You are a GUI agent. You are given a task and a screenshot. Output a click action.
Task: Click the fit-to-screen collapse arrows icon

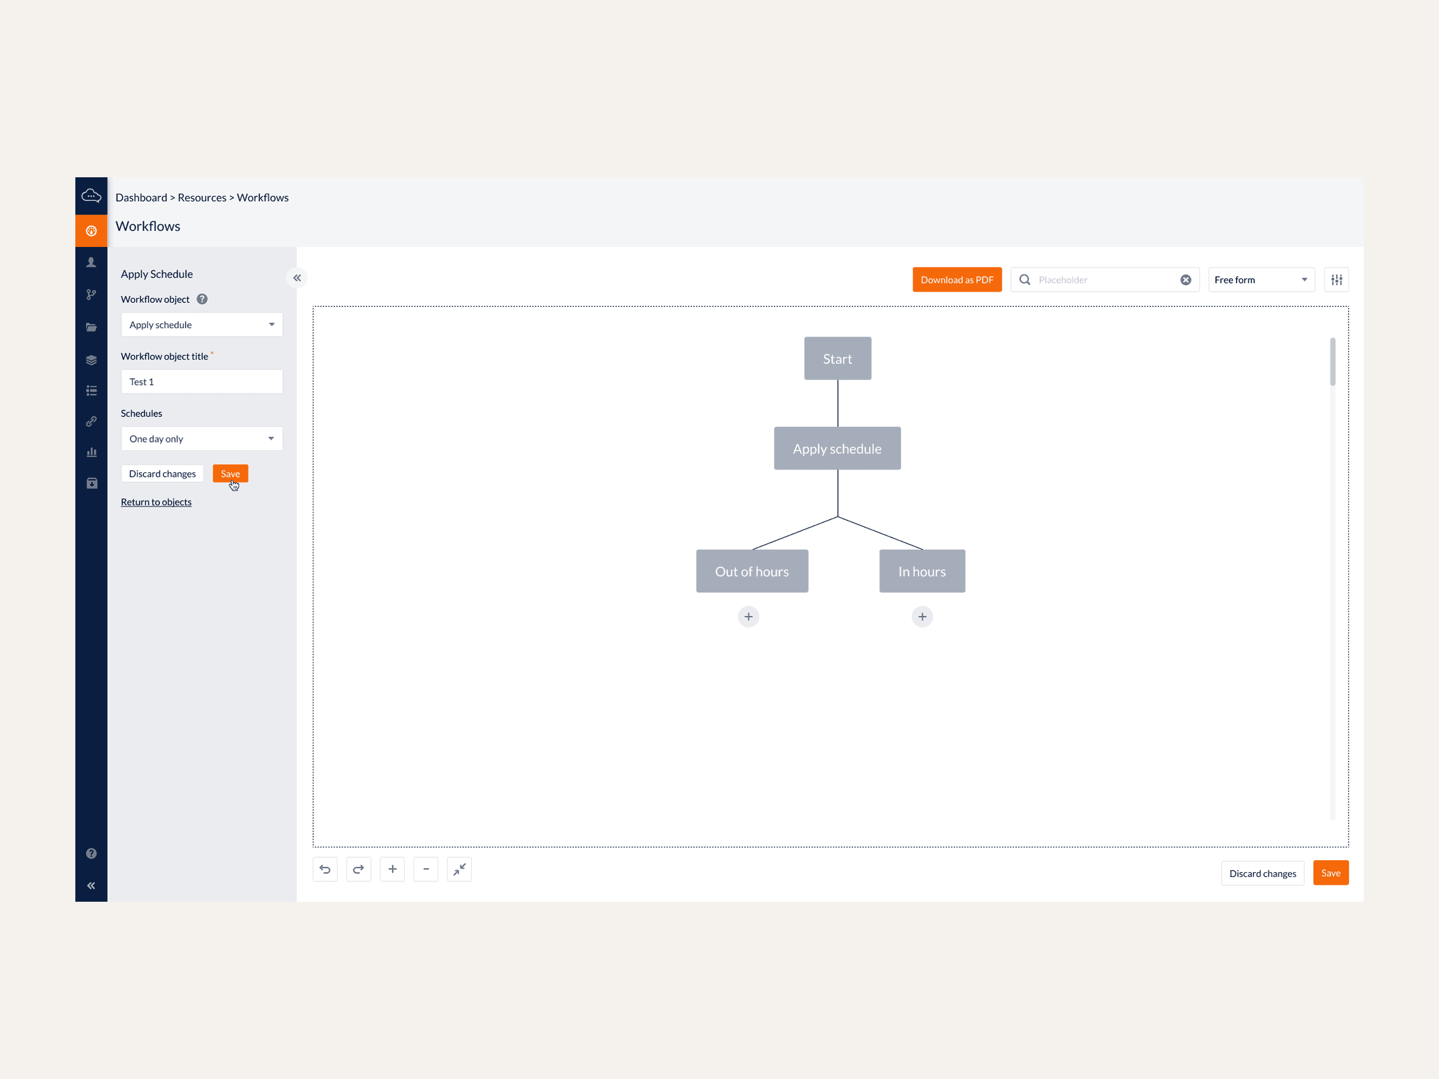(x=459, y=869)
